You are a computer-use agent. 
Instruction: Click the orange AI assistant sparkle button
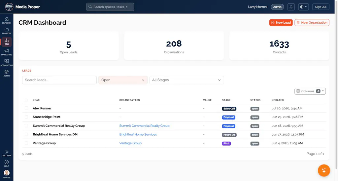coord(324,170)
